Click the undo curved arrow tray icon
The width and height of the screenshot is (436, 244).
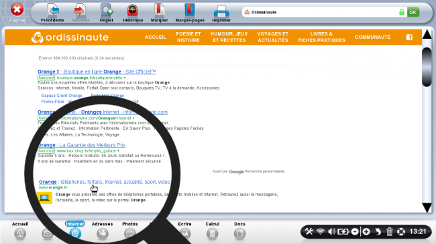[378, 231]
